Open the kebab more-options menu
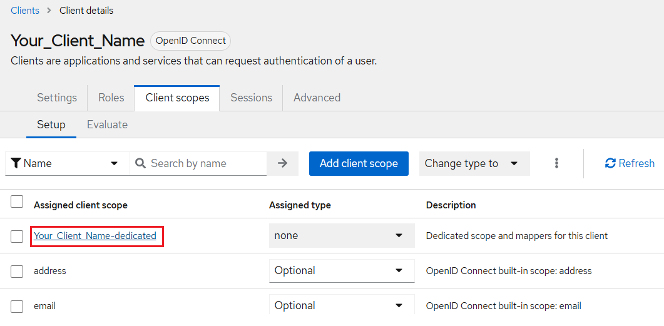 (x=556, y=163)
